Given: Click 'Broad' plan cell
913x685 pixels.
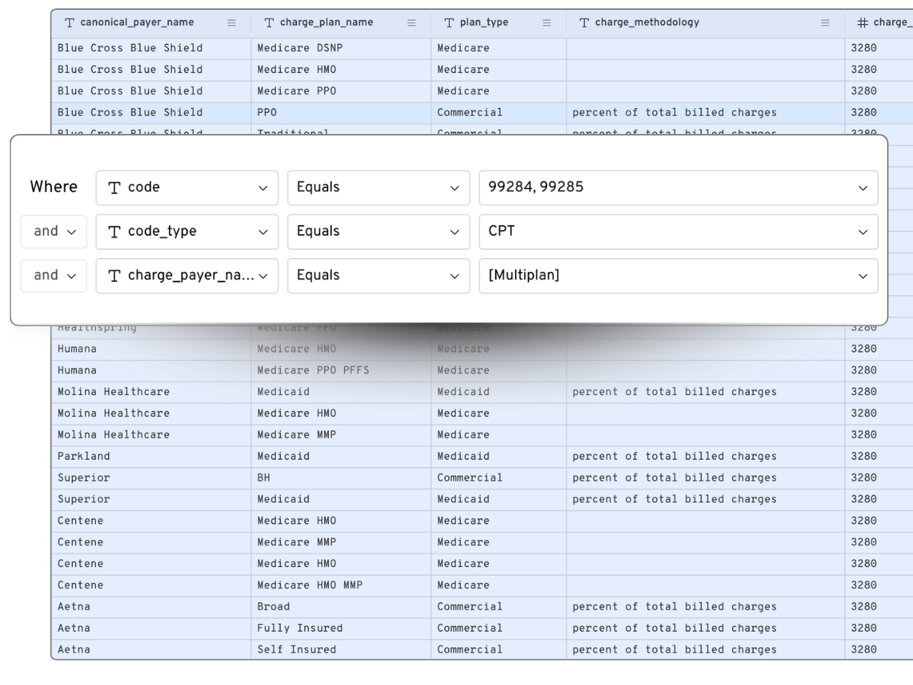Looking at the screenshot, I should pyautogui.click(x=341, y=607).
